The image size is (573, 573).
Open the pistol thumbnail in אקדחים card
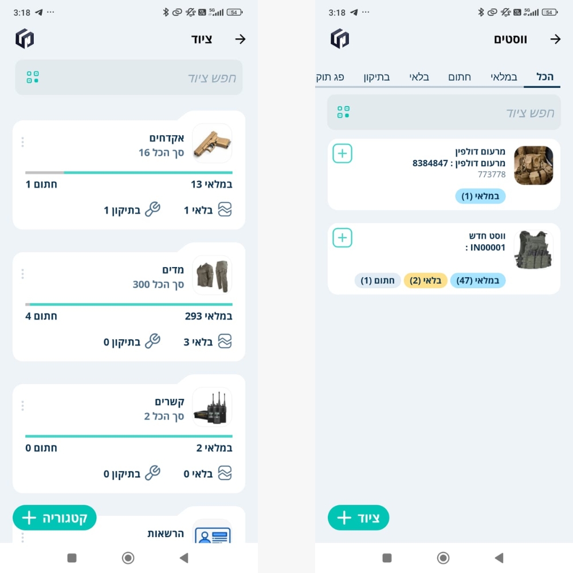pos(212,143)
